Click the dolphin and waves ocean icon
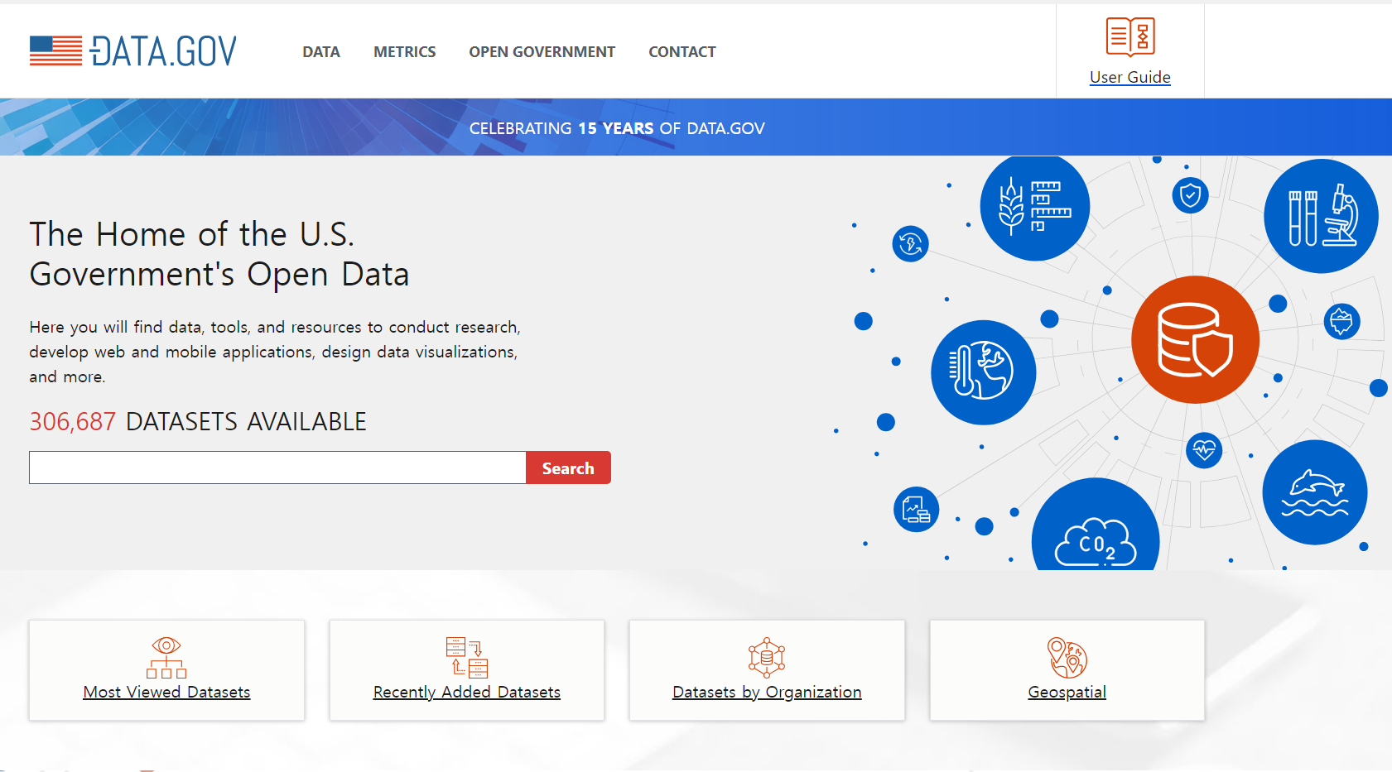This screenshot has height=772, width=1392. tap(1315, 492)
